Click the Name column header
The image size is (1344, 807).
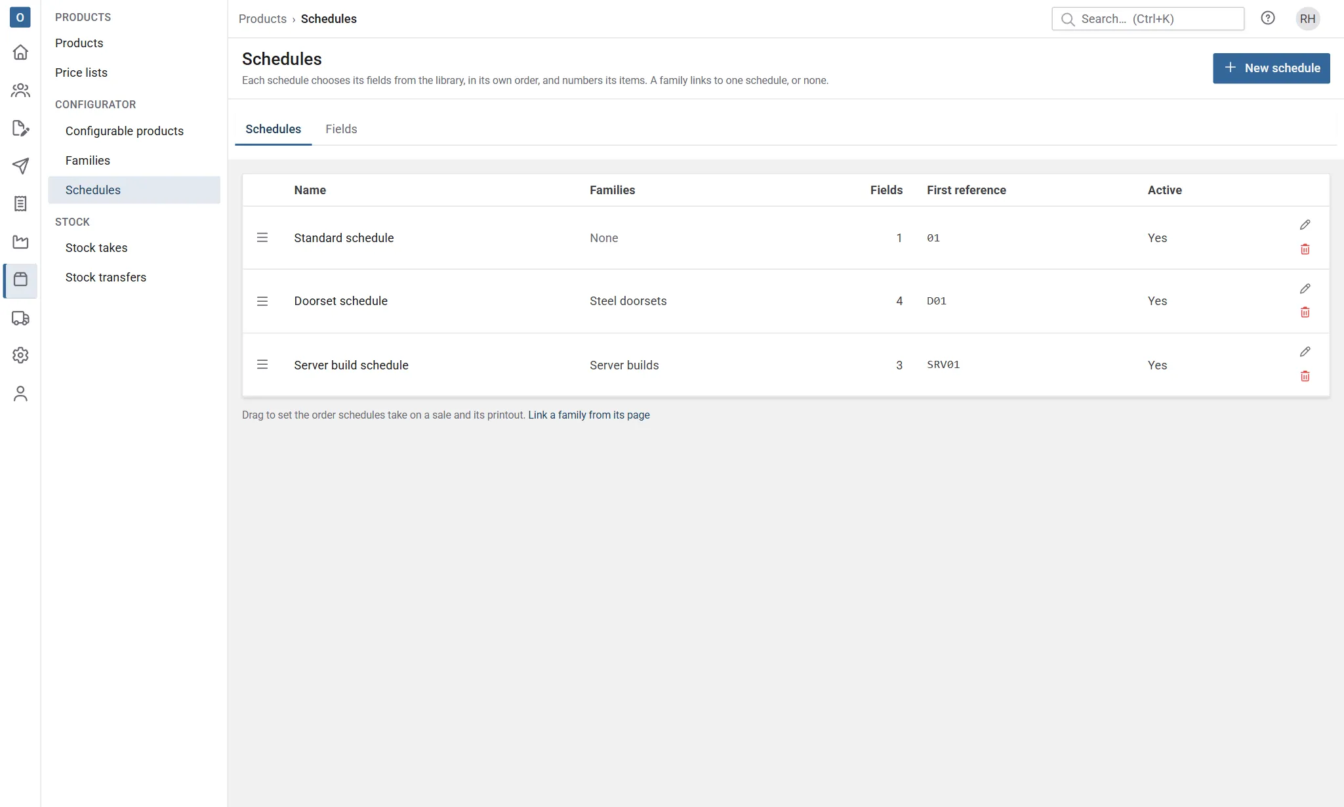(x=310, y=190)
